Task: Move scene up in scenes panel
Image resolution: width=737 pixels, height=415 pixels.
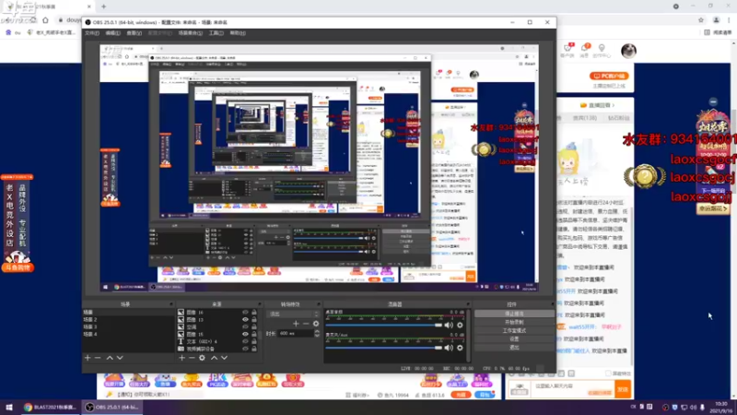Action: tap(110, 358)
